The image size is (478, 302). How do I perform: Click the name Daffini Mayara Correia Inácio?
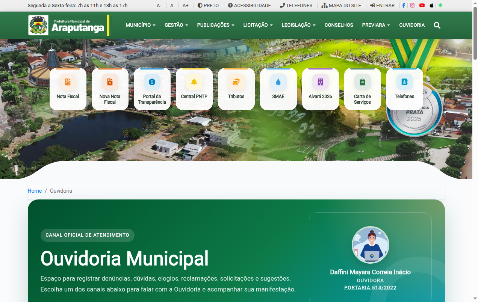371,272
